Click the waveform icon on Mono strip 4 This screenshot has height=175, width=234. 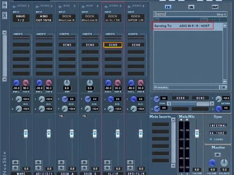[x=83, y=7]
